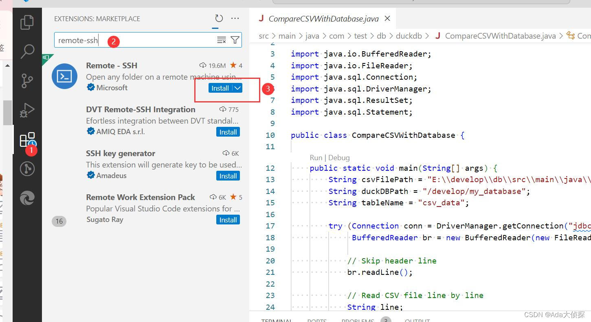Screen dimensions: 591x322
Task: Open the extension search filter menu
Action: [235, 40]
